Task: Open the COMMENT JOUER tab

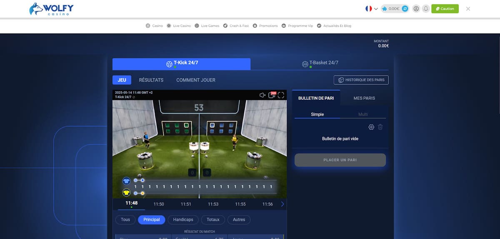Action: coord(196,80)
